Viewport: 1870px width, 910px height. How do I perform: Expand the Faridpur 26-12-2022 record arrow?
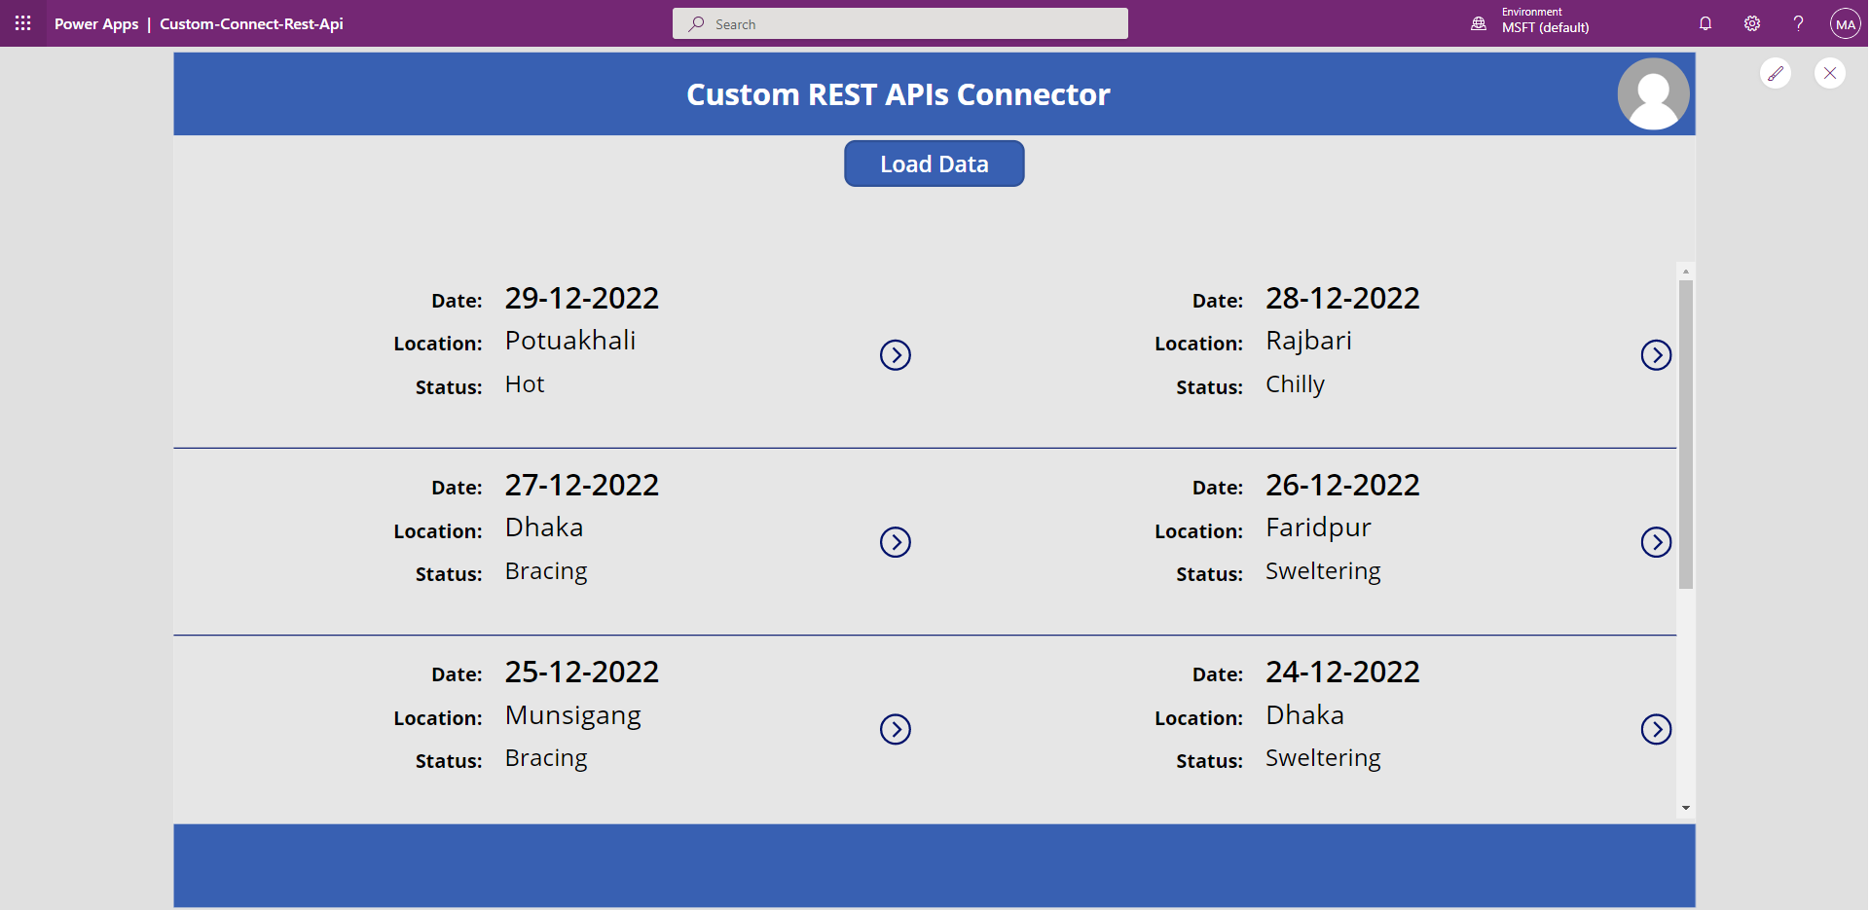[x=1655, y=542]
